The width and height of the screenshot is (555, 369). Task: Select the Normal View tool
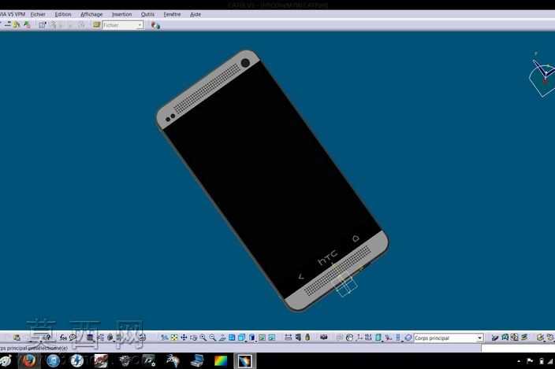[222, 338]
